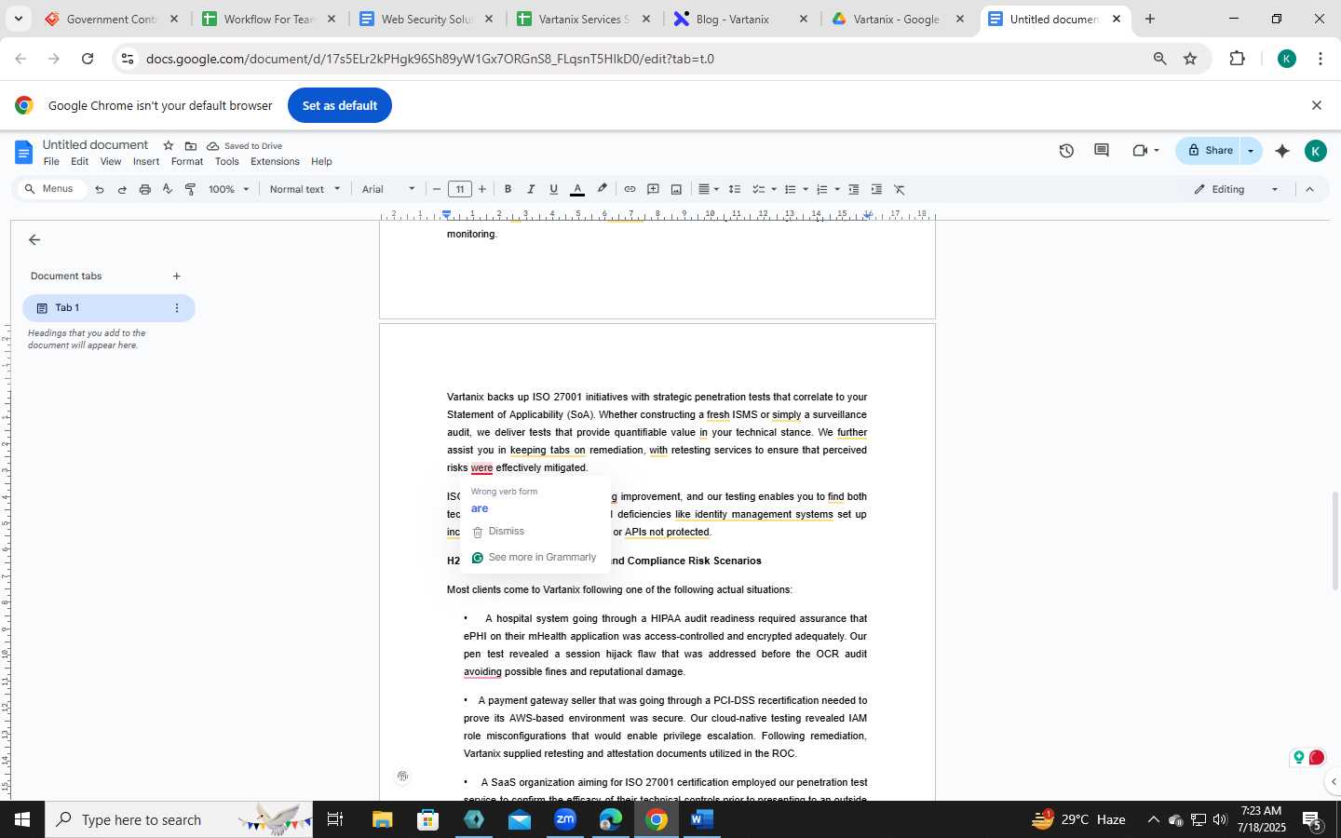The image size is (1341, 838).
Task: Expand the checklist options dropdown
Action: (774, 189)
